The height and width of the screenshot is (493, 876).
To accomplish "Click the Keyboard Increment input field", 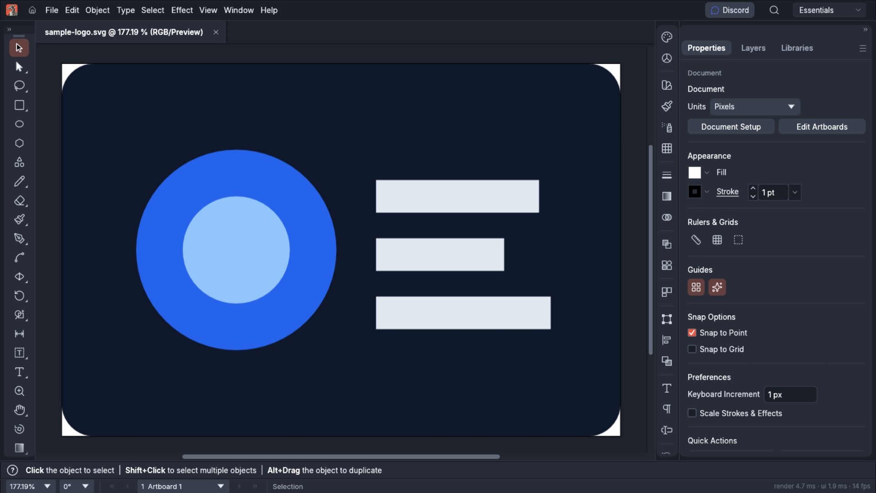I will tap(790, 395).
